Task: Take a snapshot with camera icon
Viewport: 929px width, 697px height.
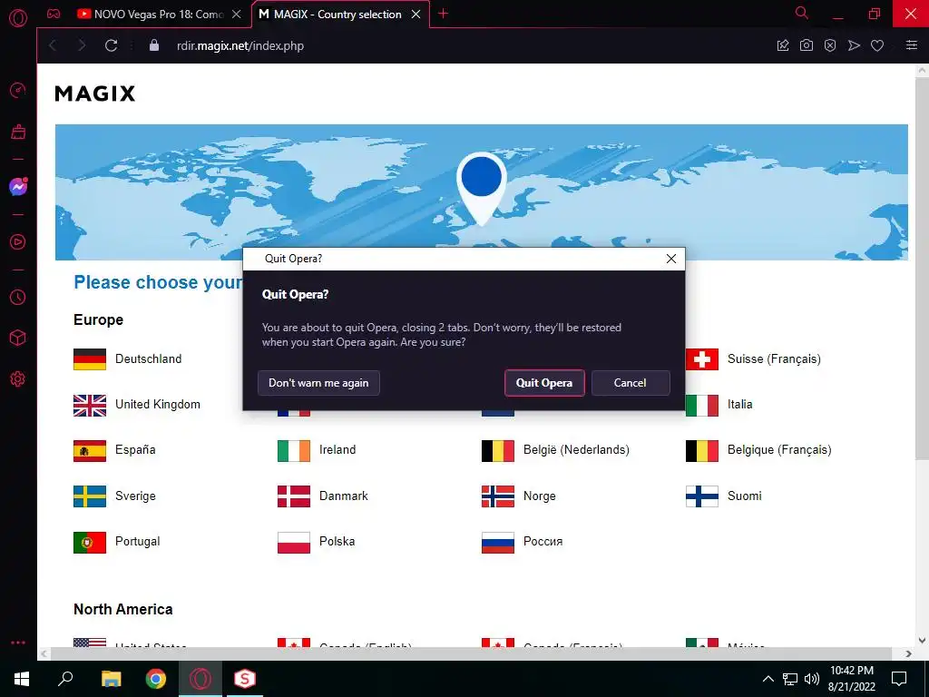Action: click(x=807, y=45)
